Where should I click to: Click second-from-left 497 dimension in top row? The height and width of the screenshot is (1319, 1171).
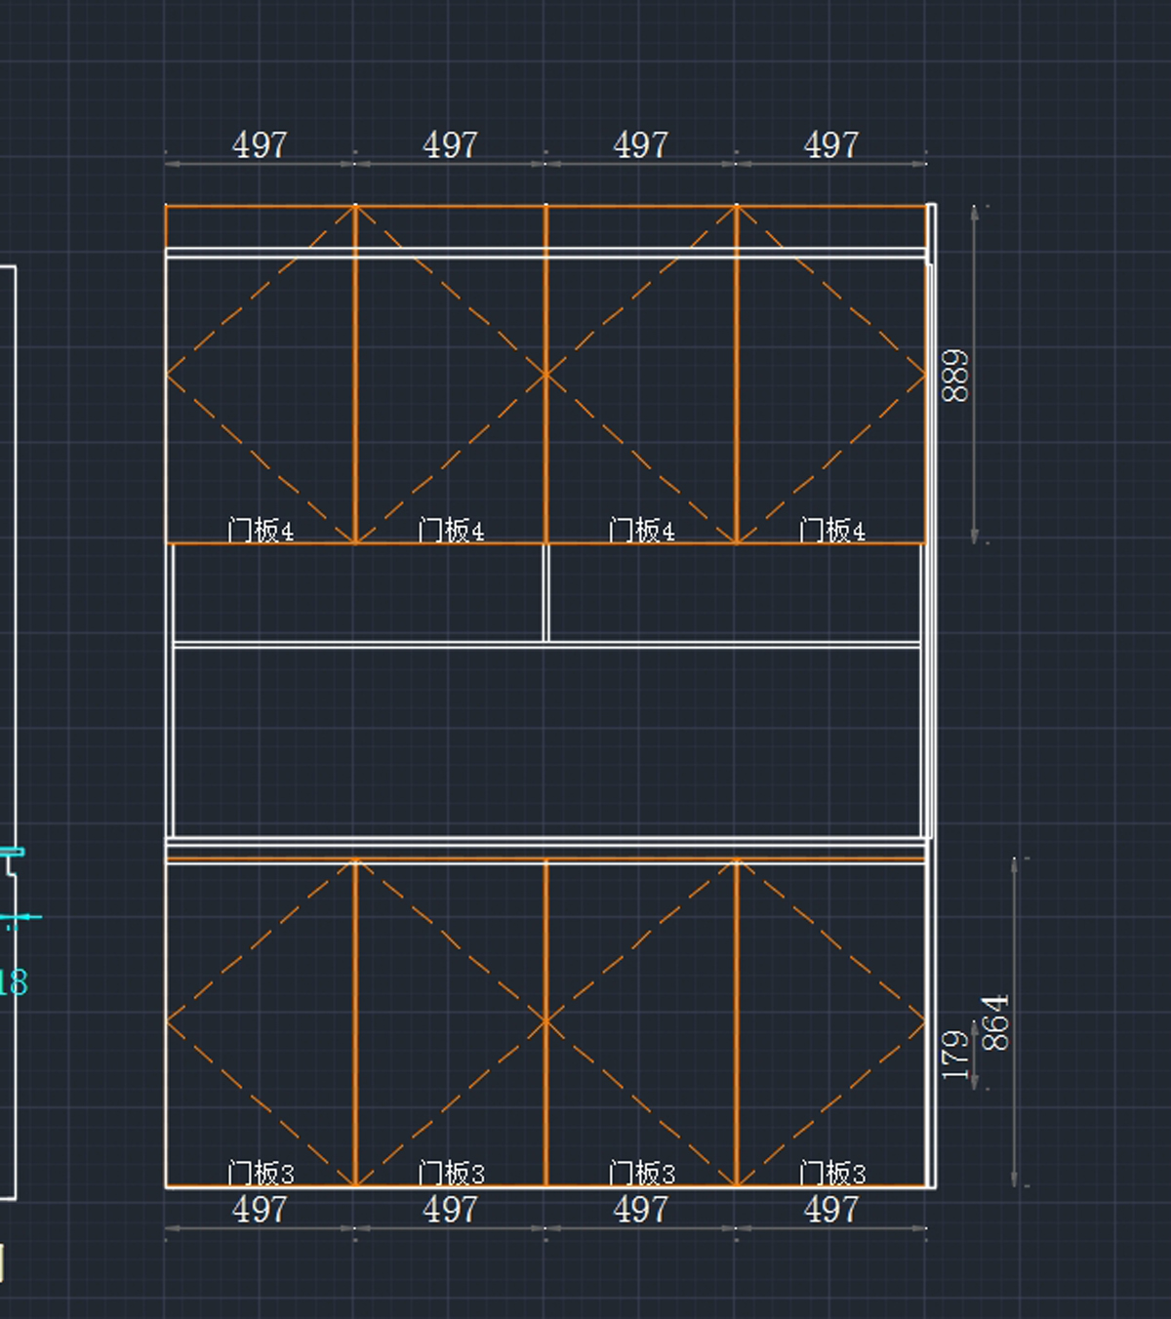(x=450, y=145)
